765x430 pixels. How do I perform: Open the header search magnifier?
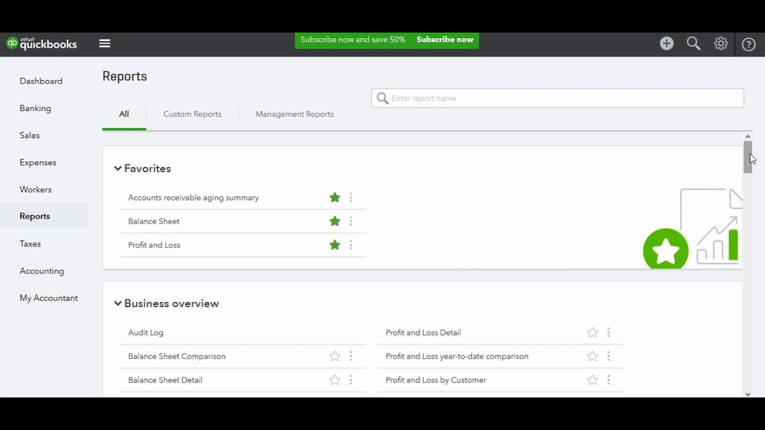point(693,44)
